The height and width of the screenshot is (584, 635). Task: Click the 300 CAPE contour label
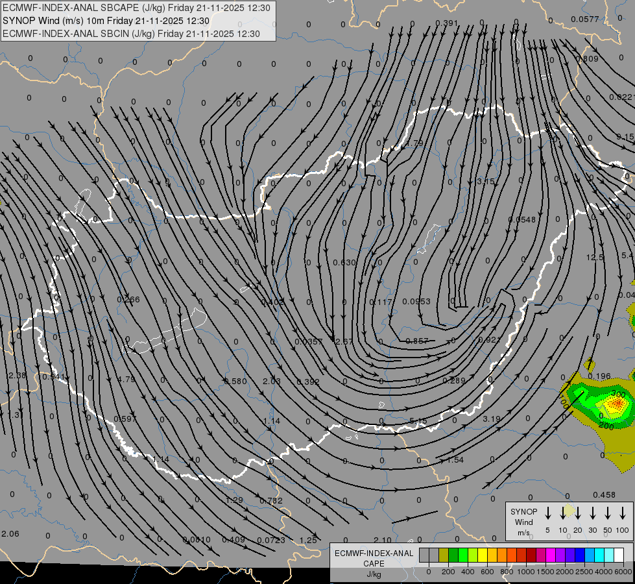[x=618, y=394]
